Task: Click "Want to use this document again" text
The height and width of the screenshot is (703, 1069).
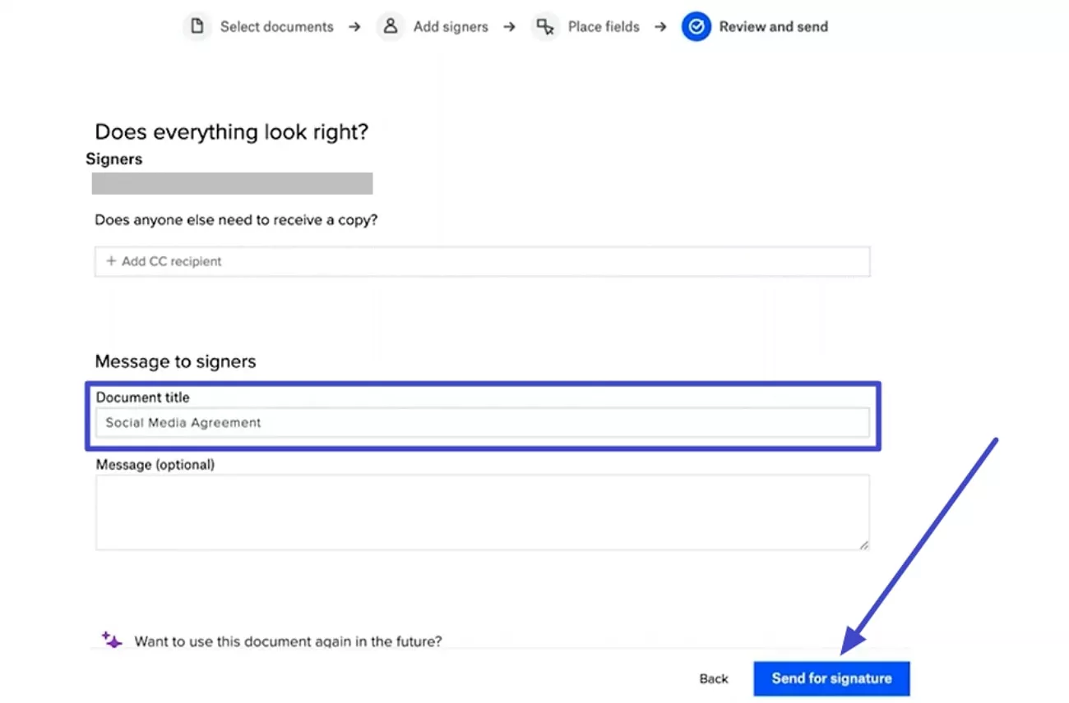Action: coord(288,641)
